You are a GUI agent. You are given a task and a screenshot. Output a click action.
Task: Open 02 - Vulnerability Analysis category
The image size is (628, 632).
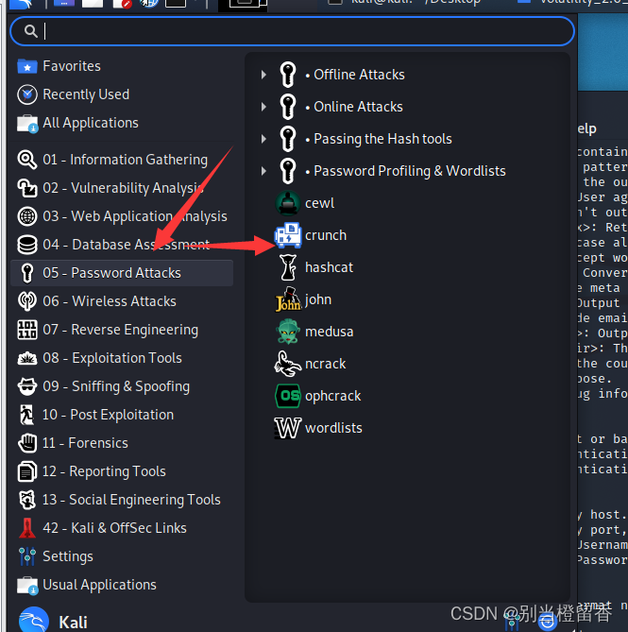click(x=122, y=188)
